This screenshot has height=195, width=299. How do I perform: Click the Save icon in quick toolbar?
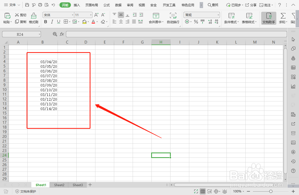(x=27, y=5)
